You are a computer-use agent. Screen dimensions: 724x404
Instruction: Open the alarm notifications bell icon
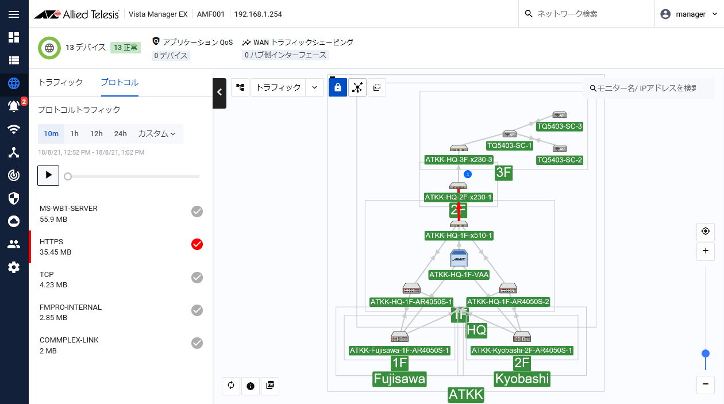tap(14, 106)
